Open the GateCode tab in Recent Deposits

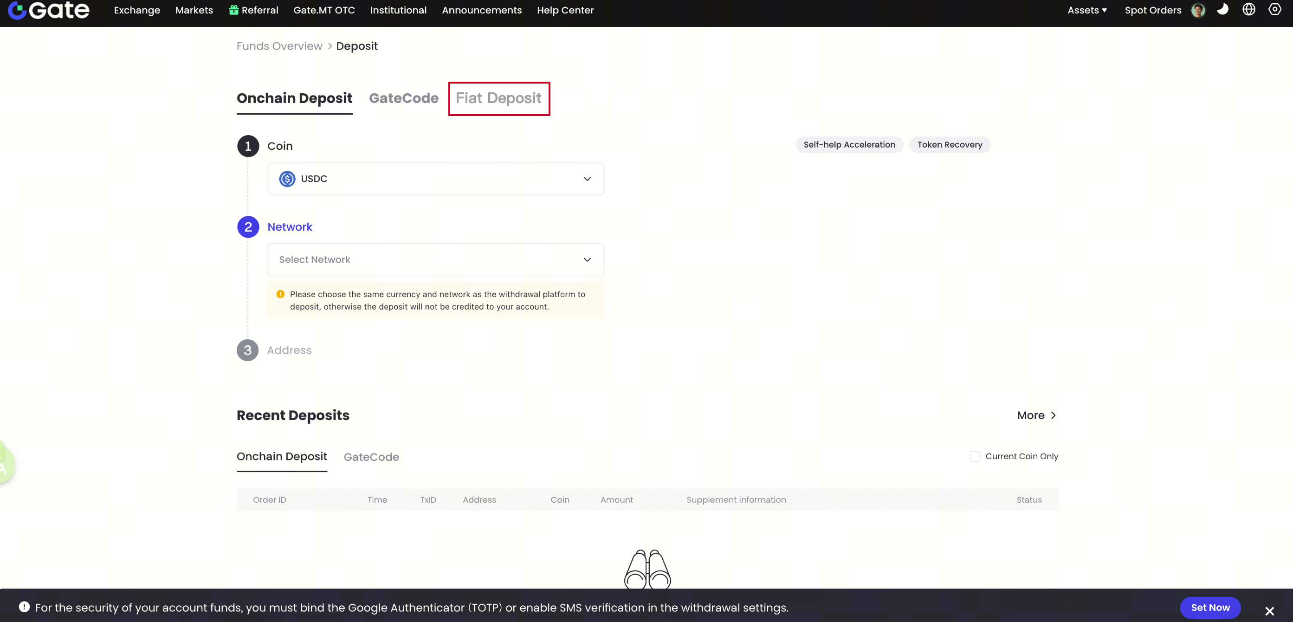pos(371,457)
